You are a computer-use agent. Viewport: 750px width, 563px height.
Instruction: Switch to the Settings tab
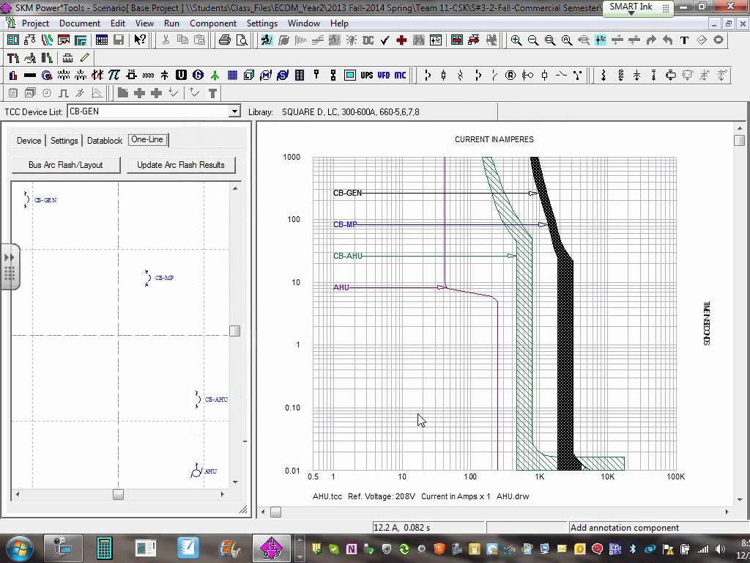(x=64, y=140)
